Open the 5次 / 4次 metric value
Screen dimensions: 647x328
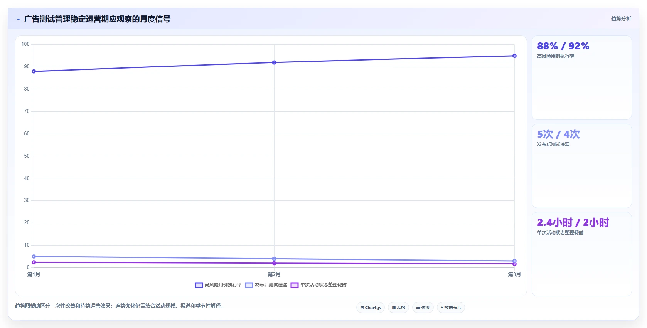[558, 134]
